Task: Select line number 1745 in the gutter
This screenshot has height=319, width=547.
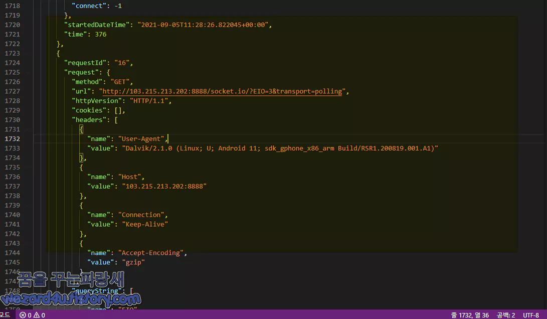Action: (x=12, y=262)
